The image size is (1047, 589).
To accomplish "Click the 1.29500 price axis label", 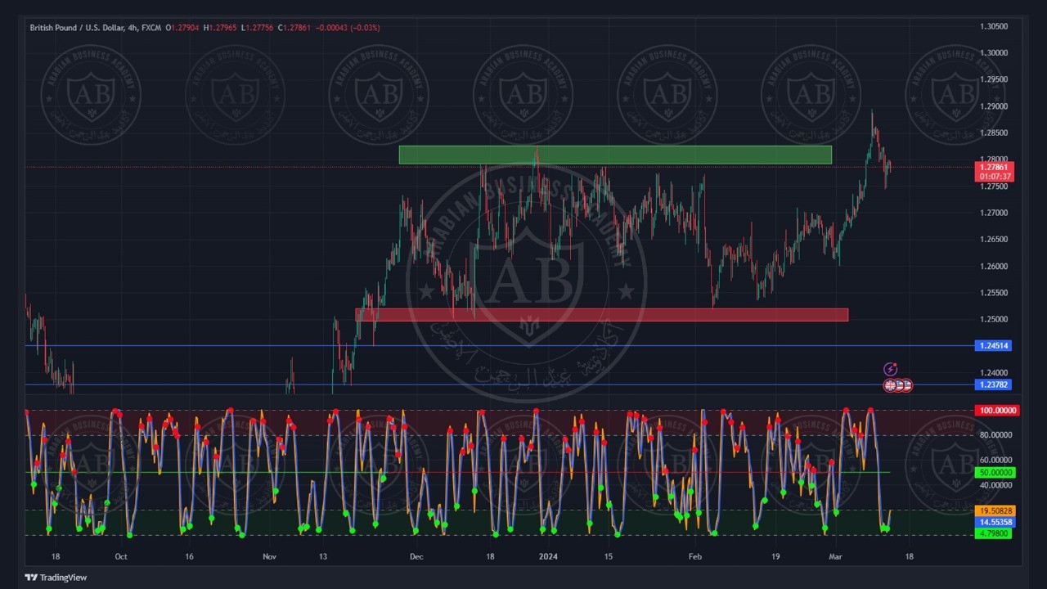I will (x=994, y=79).
